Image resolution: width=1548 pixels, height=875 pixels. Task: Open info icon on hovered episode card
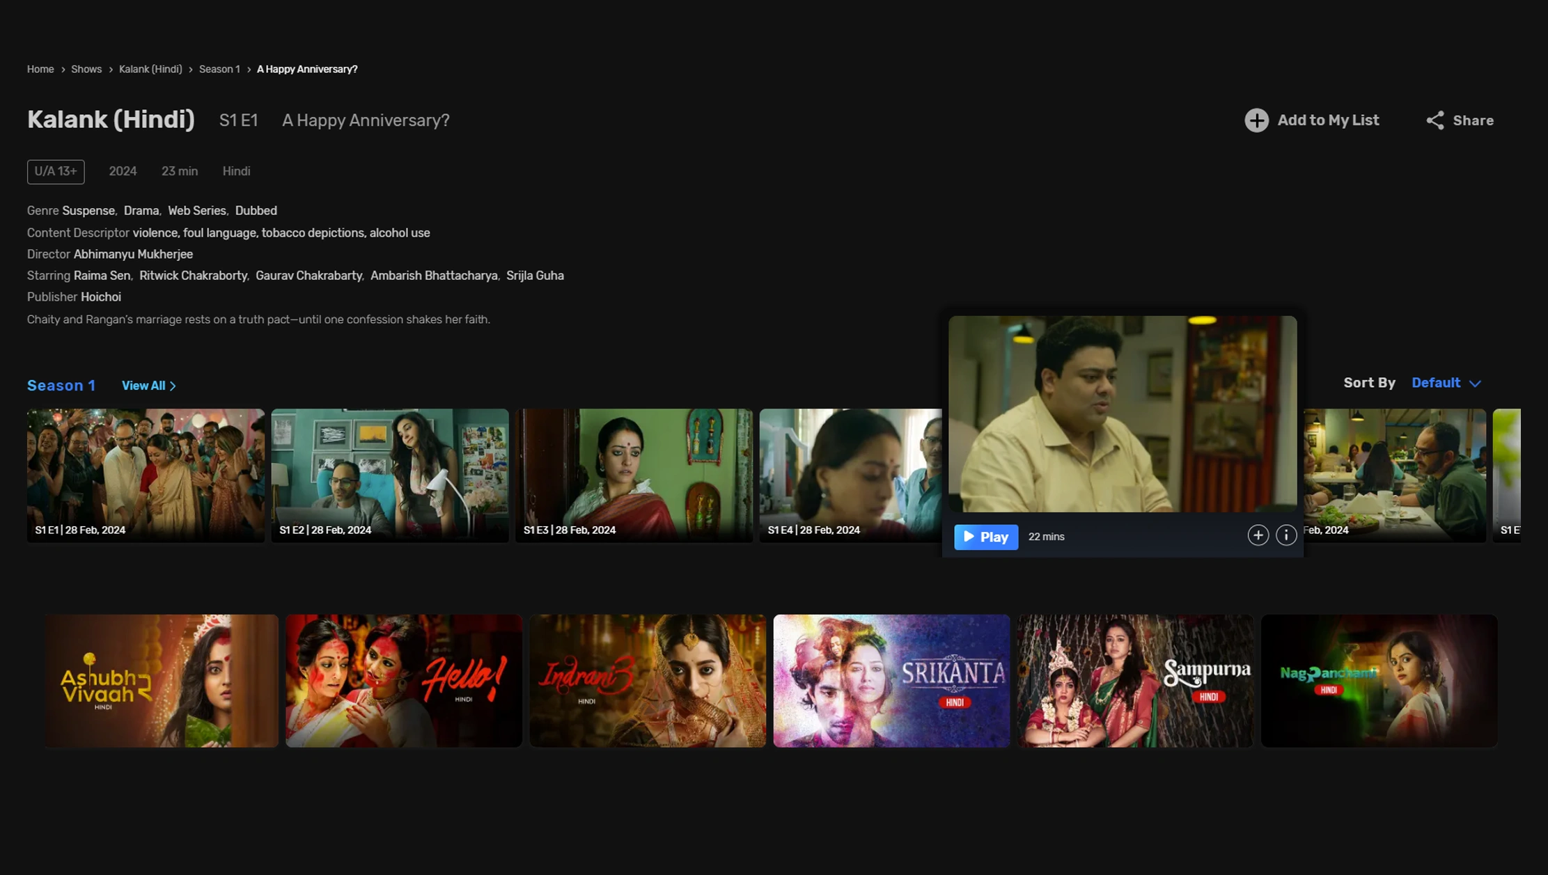(1285, 535)
